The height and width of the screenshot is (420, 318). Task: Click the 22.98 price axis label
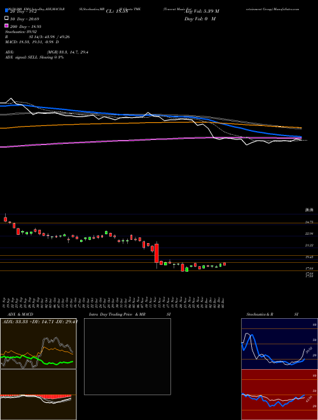tap(309, 234)
